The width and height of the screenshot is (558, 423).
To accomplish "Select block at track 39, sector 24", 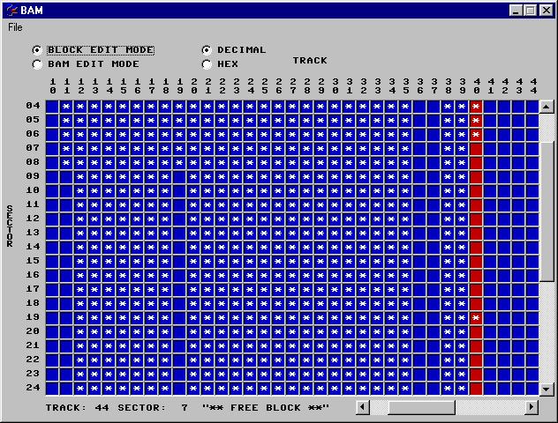I will [x=462, y=389].
